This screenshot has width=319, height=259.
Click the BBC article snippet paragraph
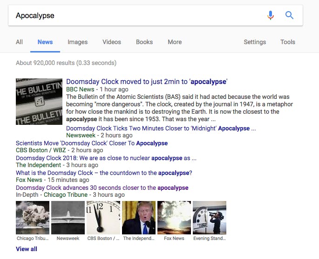[x=179, y=108]
